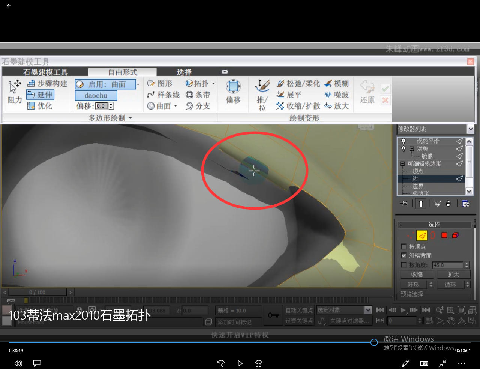Open dropdown arrow next to 启用: 曲面
Screen dimensions: 480x369
coord(138,84)
